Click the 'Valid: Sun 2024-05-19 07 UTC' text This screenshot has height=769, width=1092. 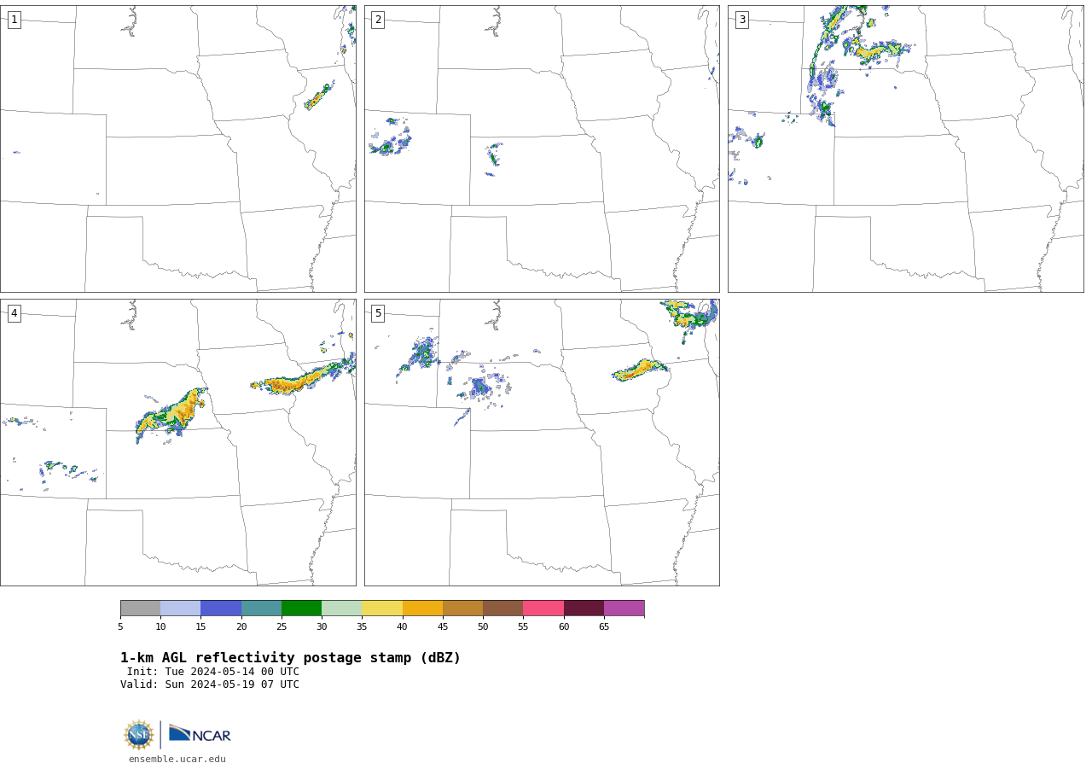[210, 685]
